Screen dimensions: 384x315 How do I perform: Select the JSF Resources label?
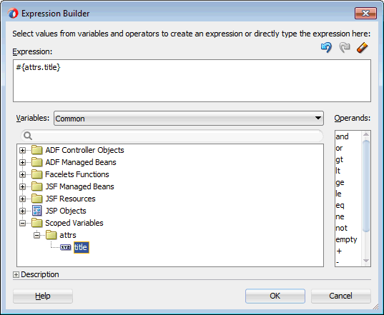tap(71, 199)
